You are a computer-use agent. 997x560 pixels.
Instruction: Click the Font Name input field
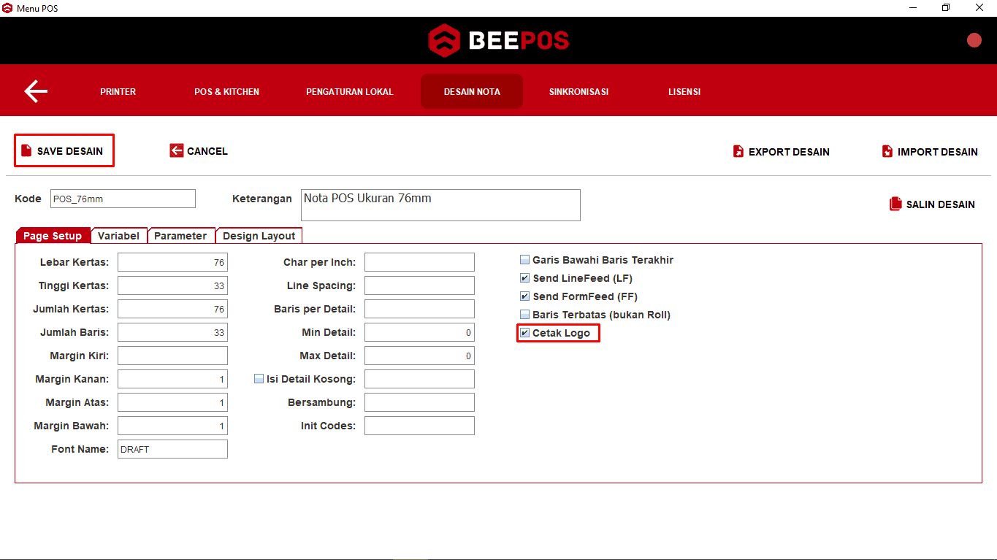(172, 449)
